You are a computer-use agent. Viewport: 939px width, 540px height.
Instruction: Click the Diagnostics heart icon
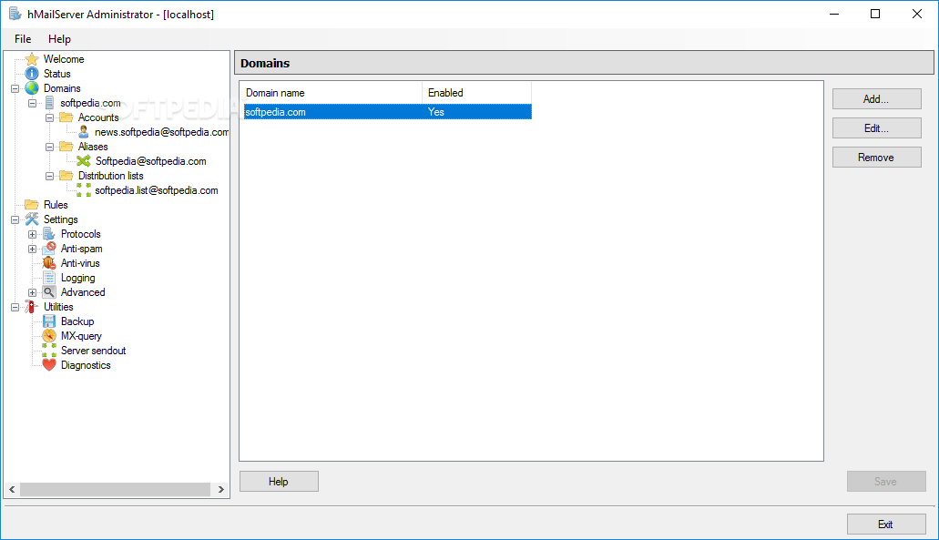(49, 365)
